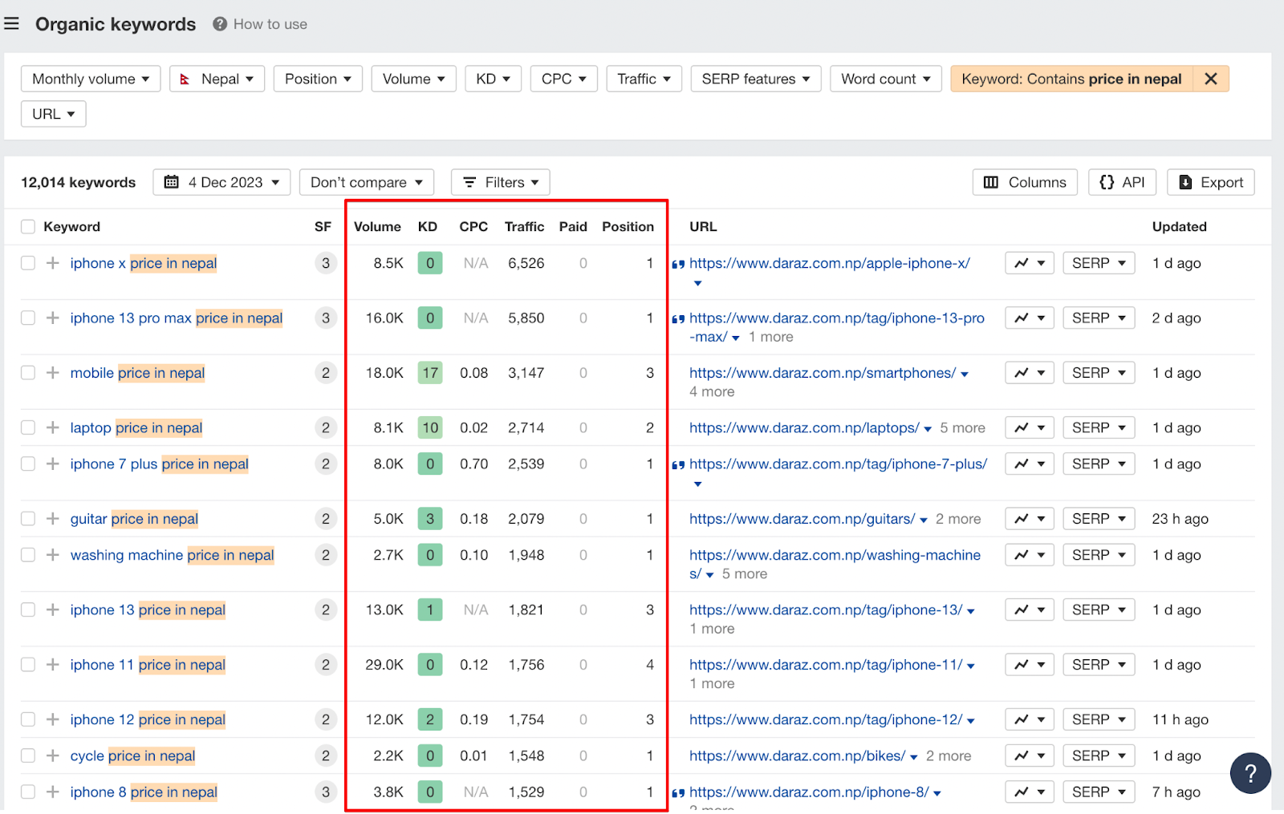This screenshot has height=814, width=1284.
Task: Sort by the Position column header
Action: point(628,227)
